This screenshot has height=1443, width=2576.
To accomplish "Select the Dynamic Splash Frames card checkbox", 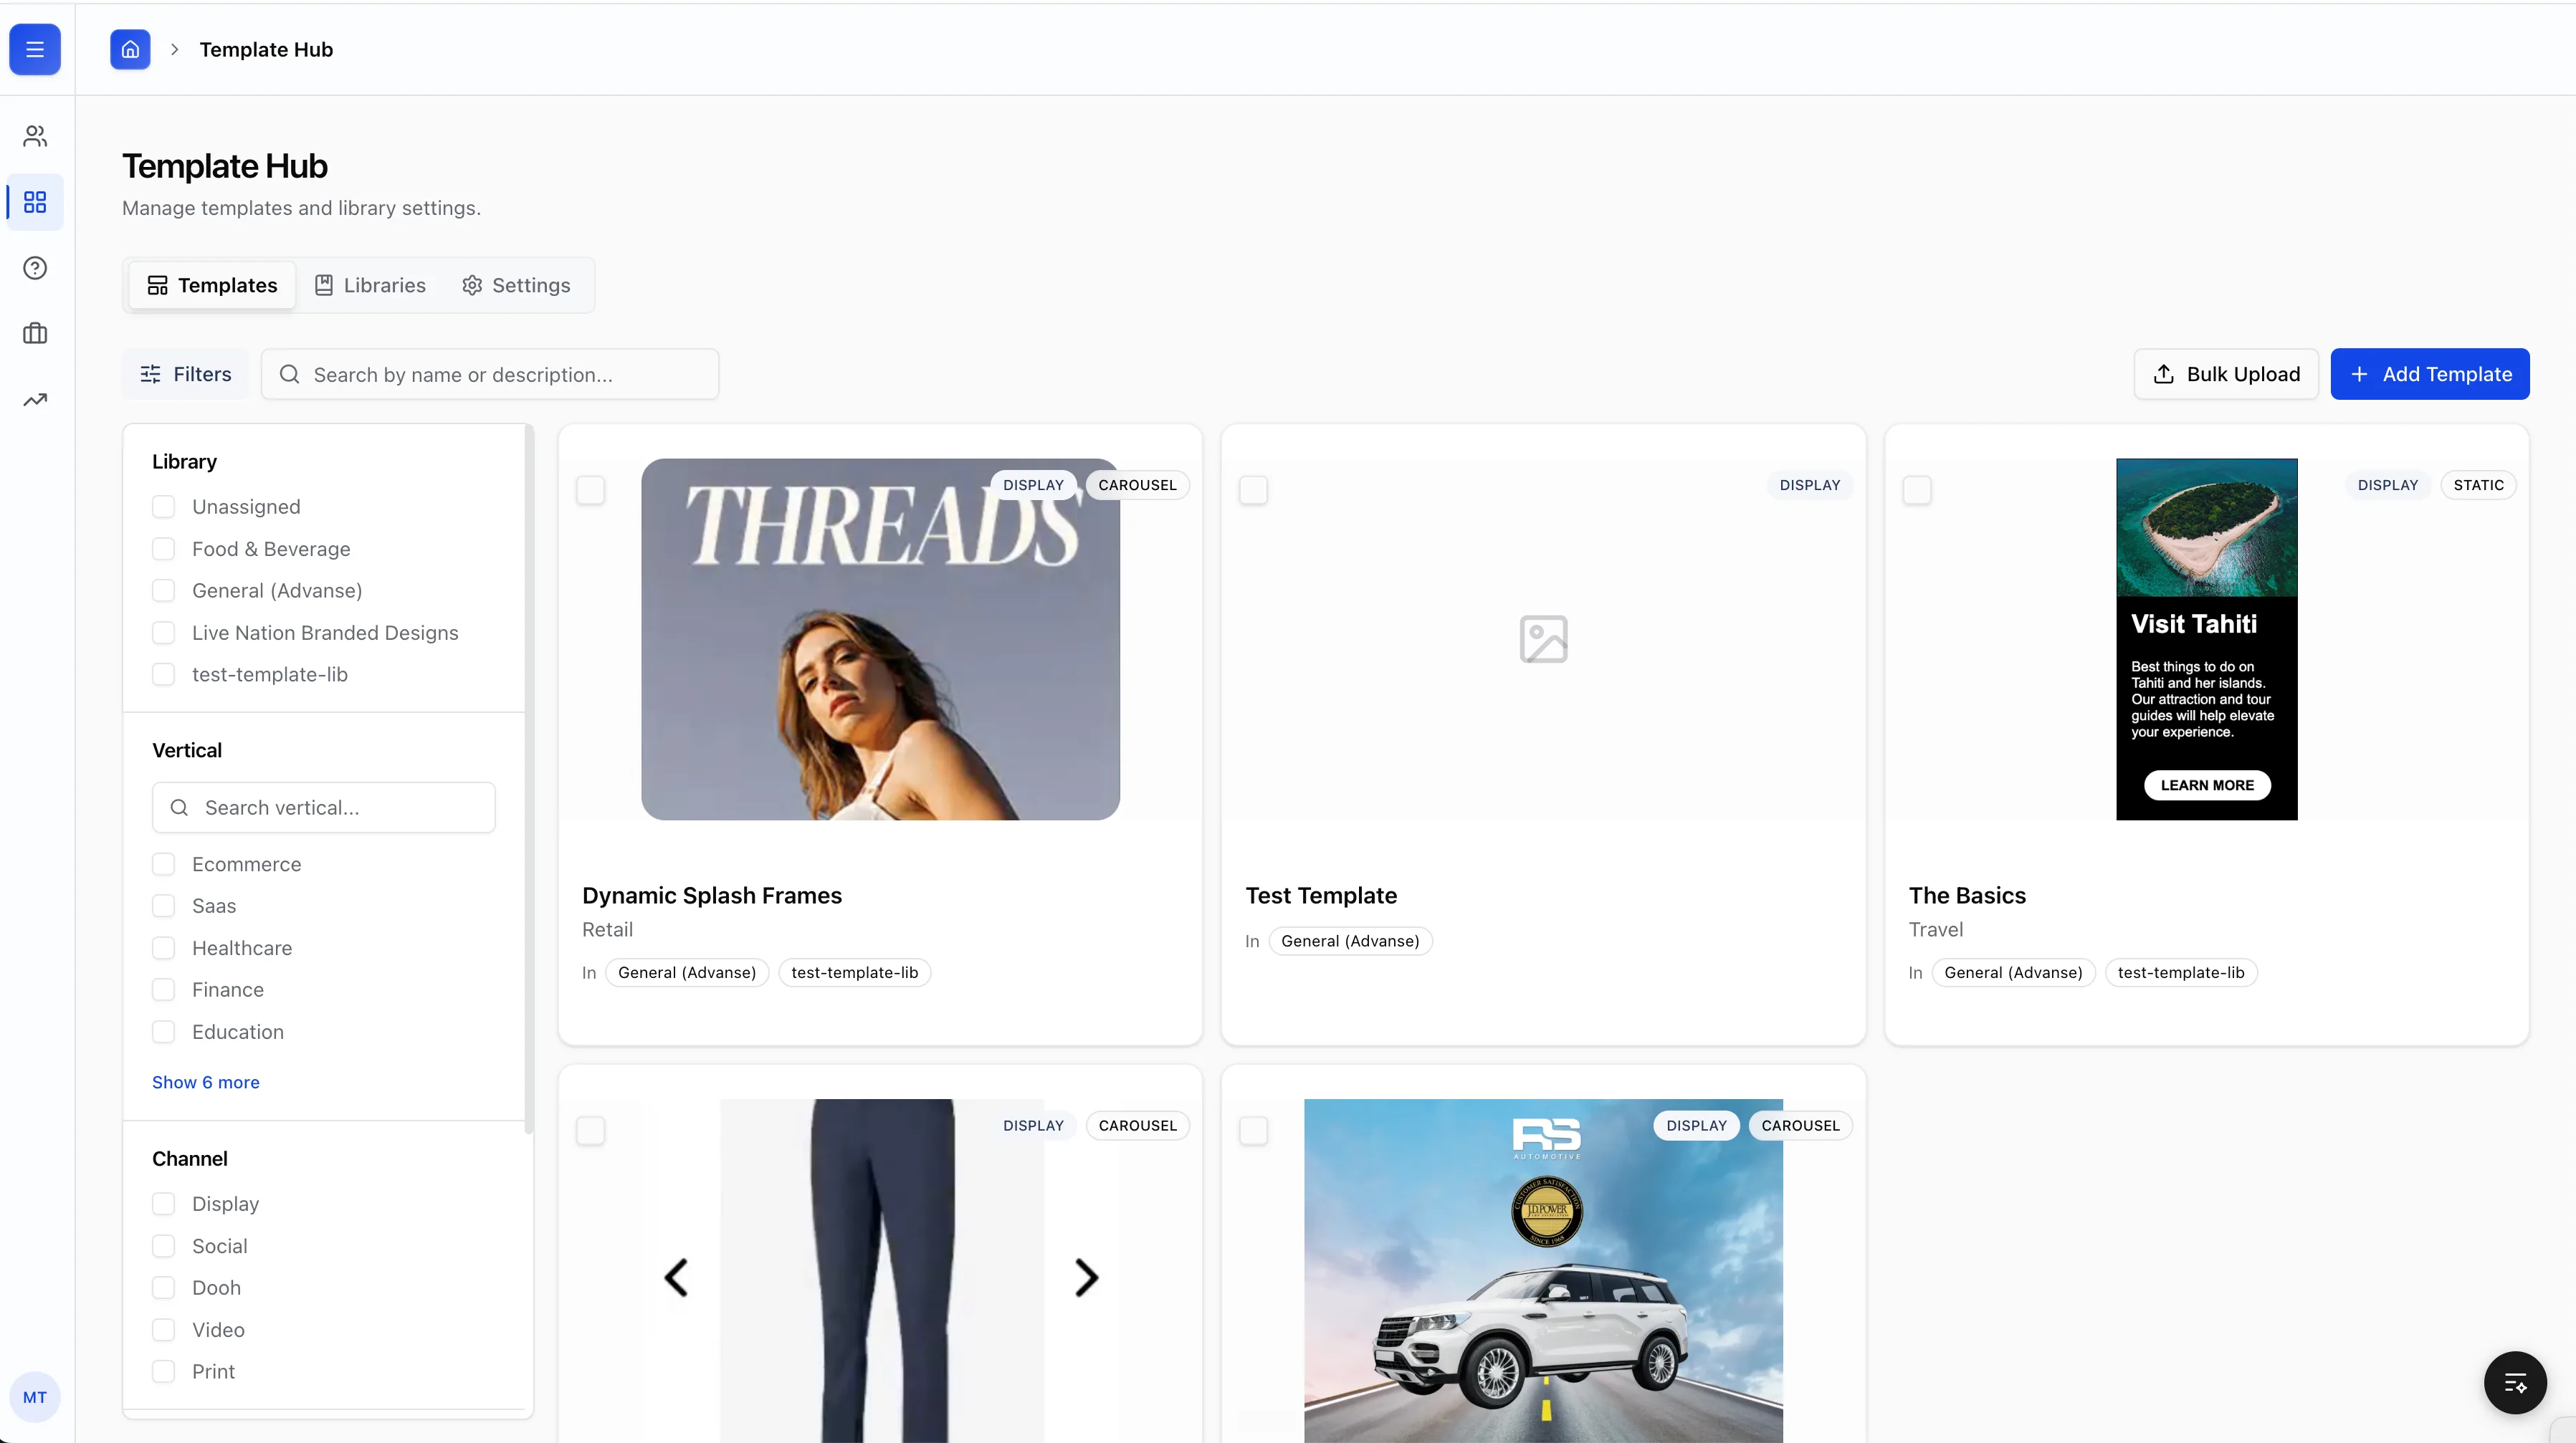I will pos(590,489).
